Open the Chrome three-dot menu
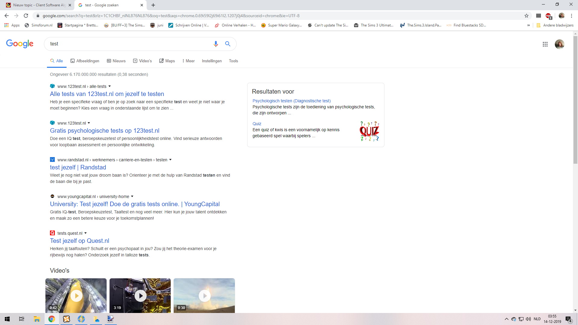 coord(571,16)
